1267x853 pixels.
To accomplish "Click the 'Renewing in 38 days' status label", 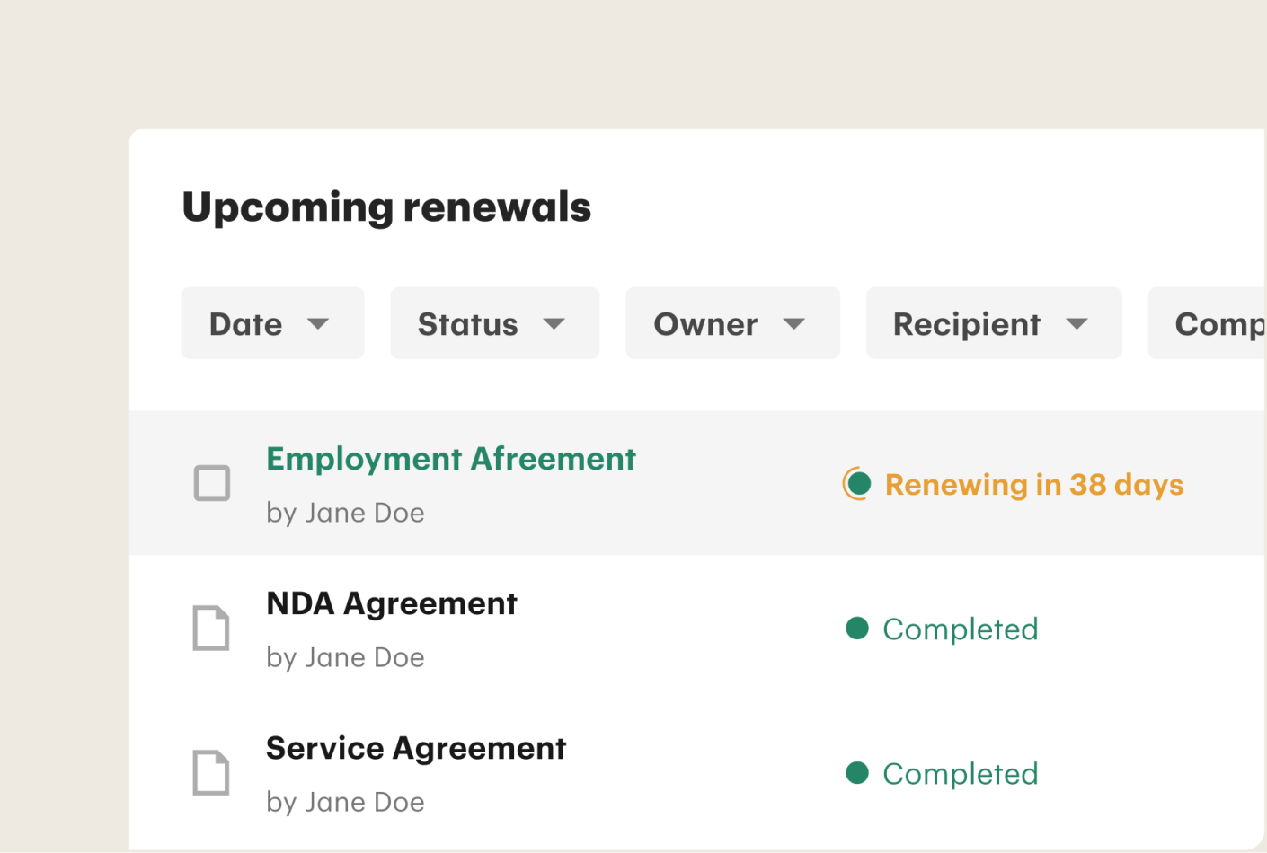I will tap(1033, 485).
